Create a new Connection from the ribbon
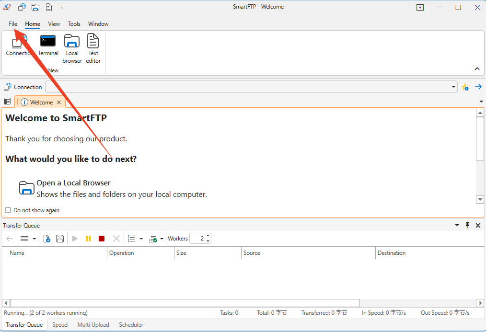Viewport: 486px width, 332px height. point(19,45)
